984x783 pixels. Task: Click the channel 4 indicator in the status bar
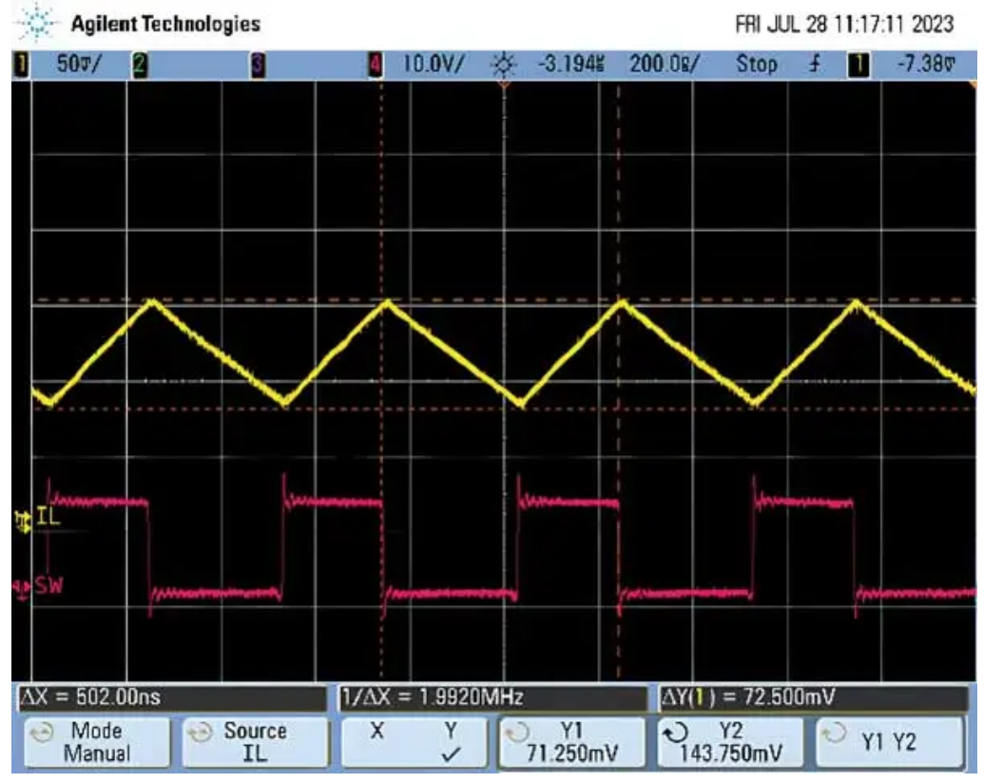click(376, 65)
